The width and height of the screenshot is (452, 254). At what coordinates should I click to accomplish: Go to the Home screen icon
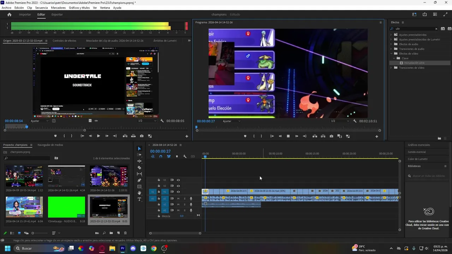(10, 14)
